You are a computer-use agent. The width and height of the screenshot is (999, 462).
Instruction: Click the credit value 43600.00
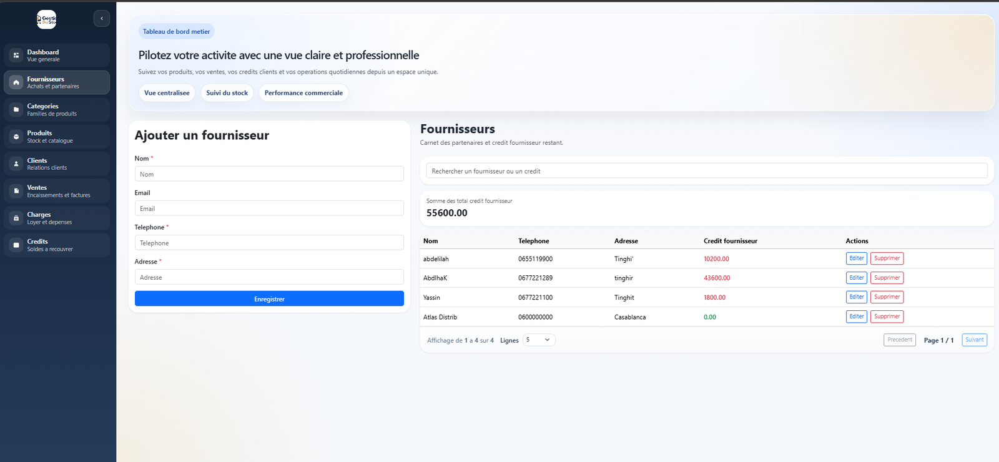717,278
